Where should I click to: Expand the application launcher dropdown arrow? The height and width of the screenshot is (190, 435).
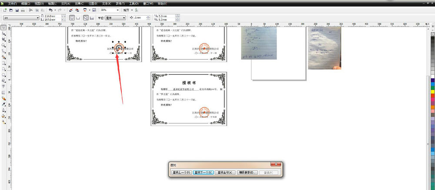[x=90, y=10]
